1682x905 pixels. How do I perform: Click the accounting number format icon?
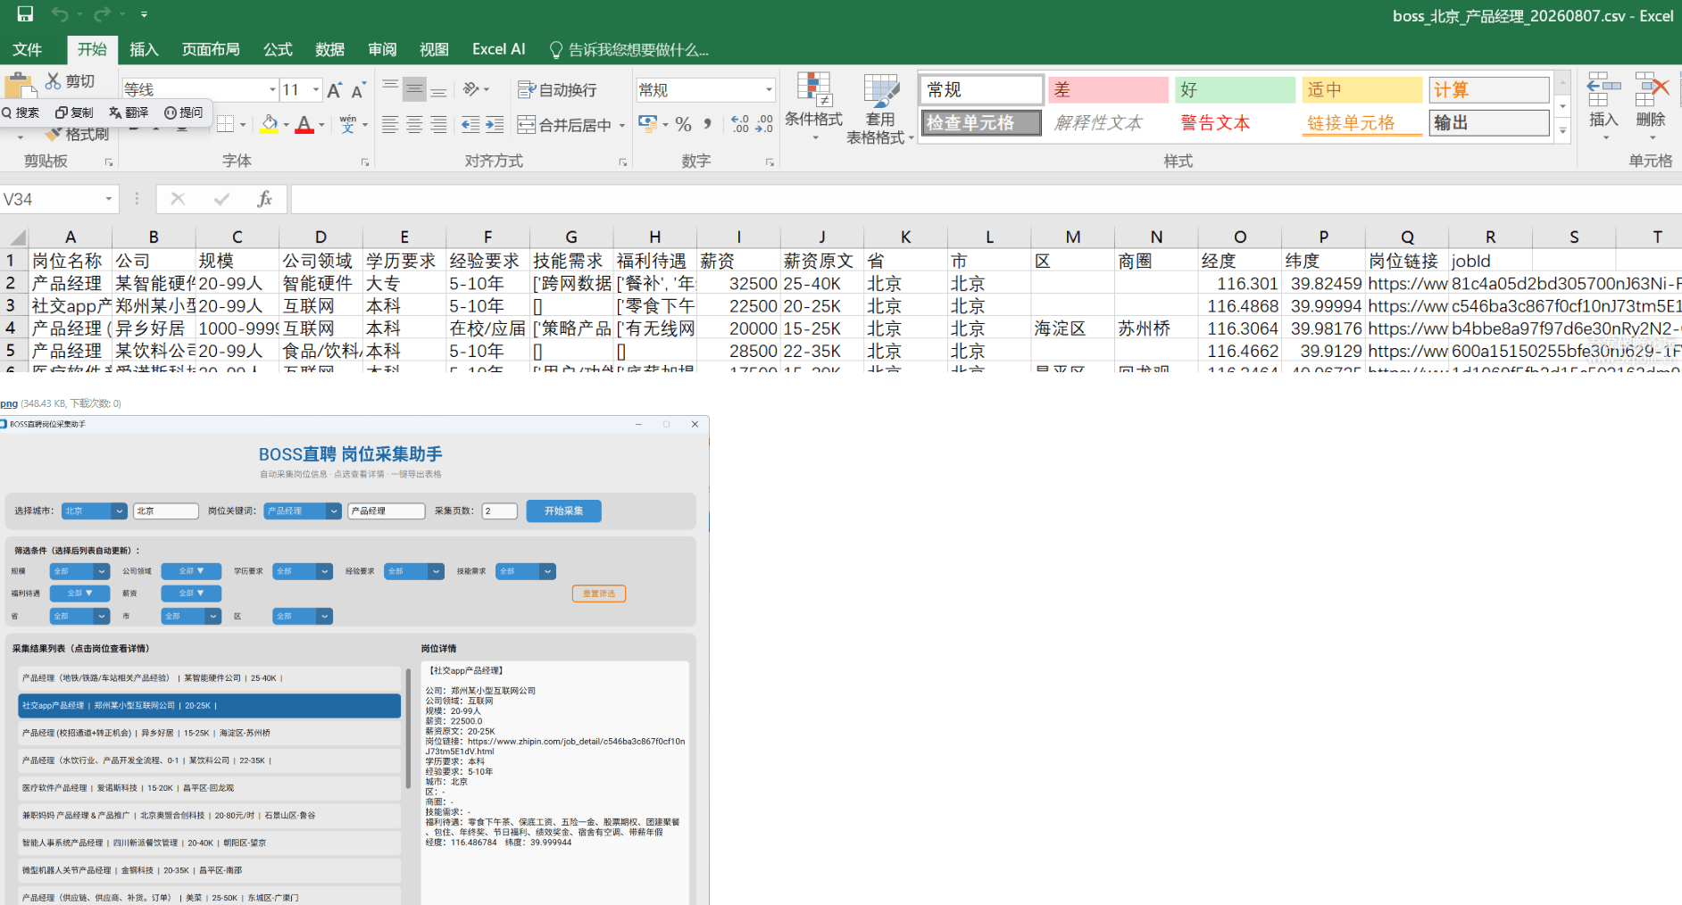(648, 123)
